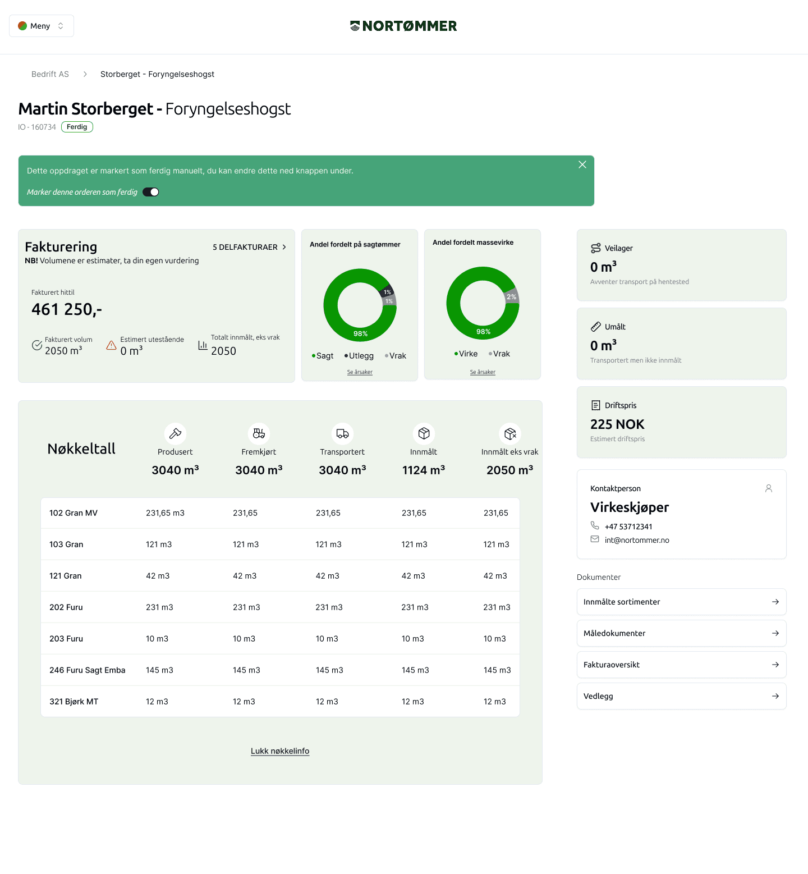Click the Fremkjørt tractor icon
This screenshot has height=874, width=808.
[259, 432]
